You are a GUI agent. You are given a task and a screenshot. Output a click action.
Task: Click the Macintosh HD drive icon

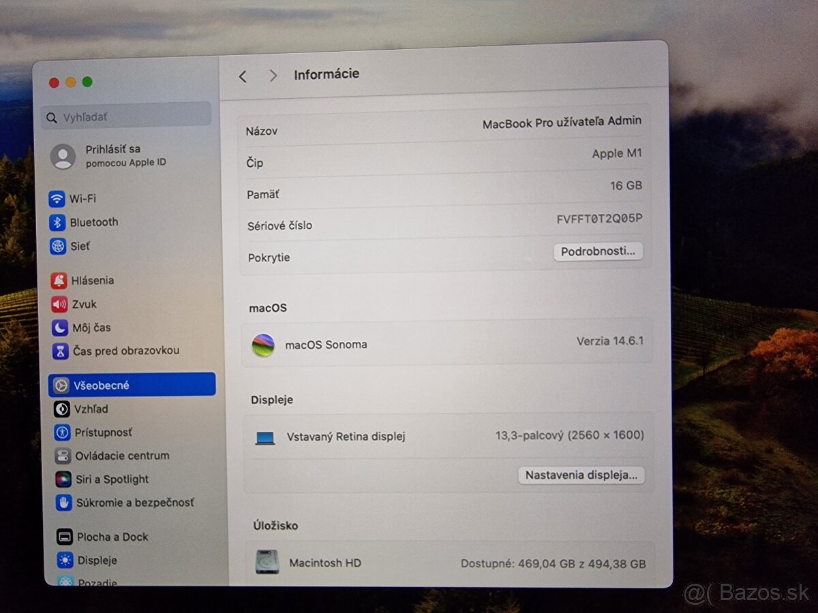coord(267,562)
